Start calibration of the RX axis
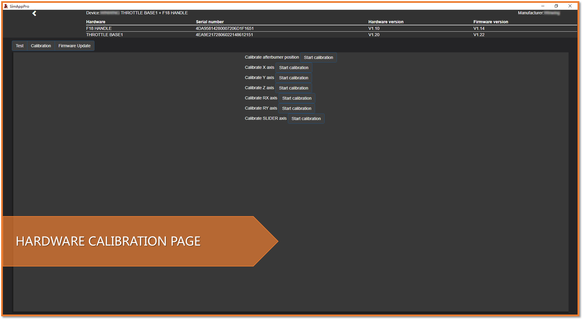This screenshot has height=320, width=583. 297,98
